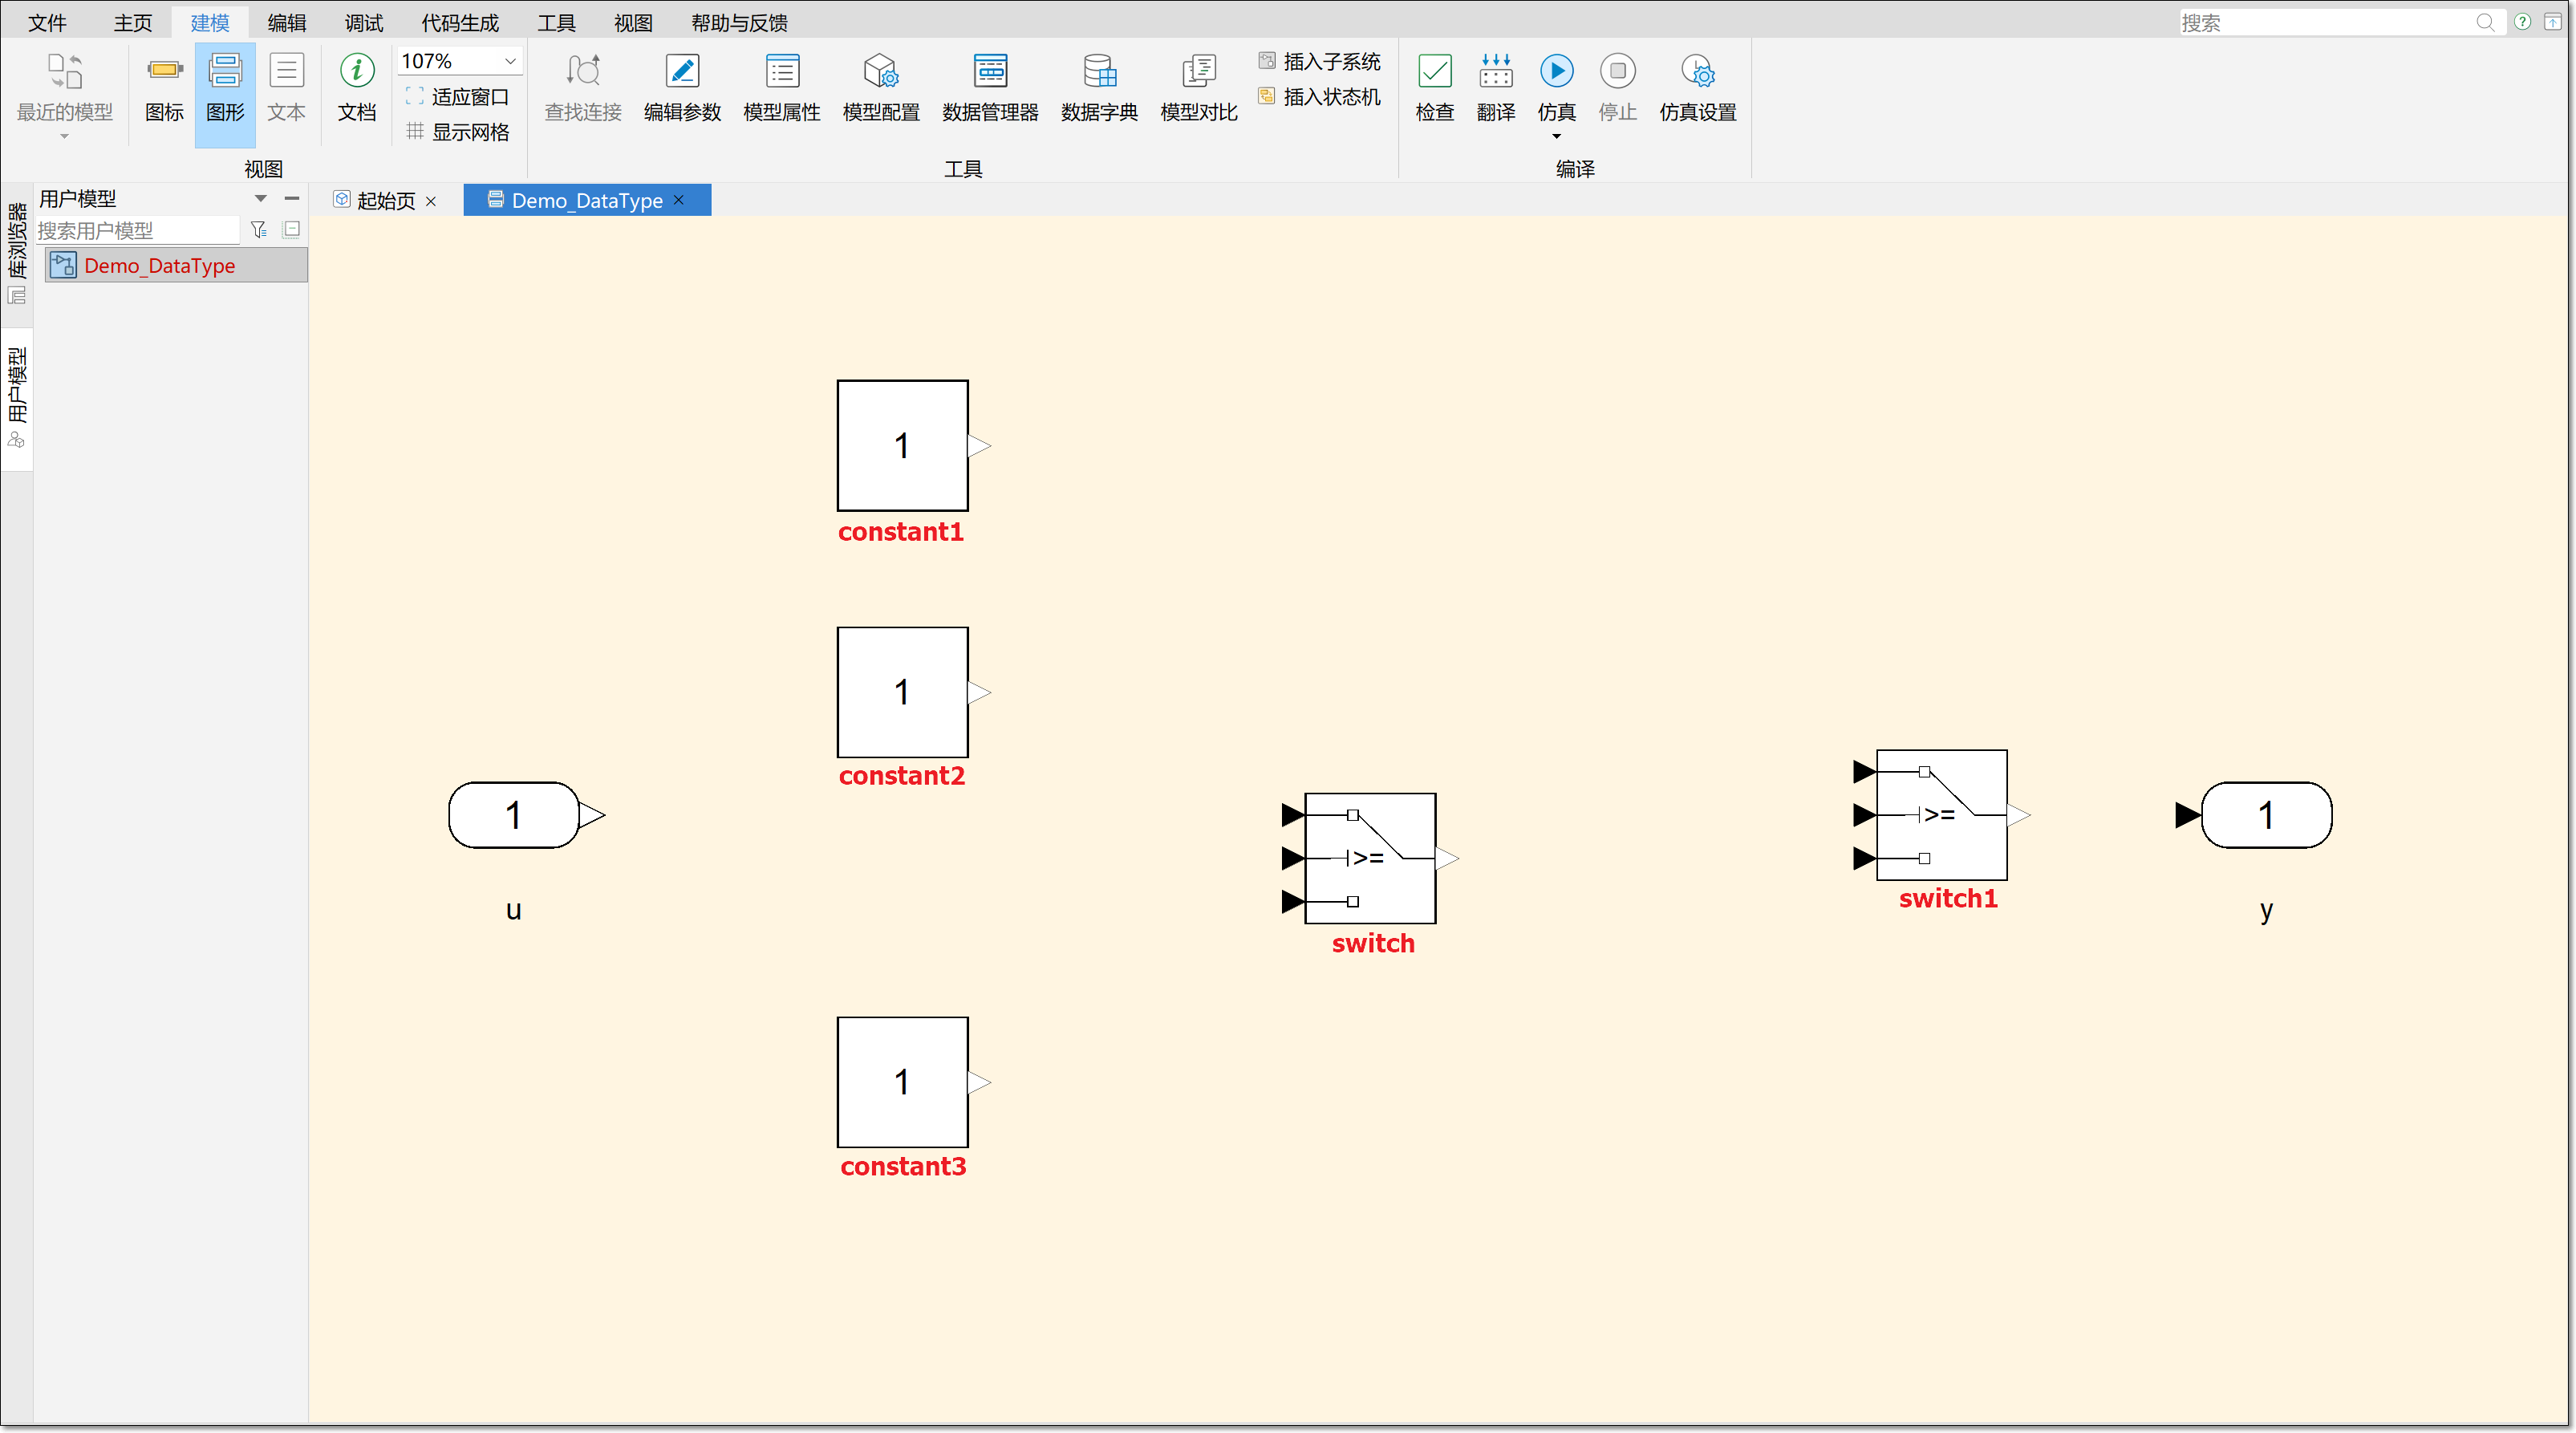
Task: Expand the 仿真 dropdown arrow
Action: pos(1556,137)
